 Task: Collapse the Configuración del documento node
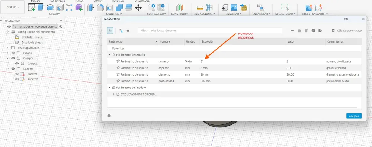[x=7, y=32]
